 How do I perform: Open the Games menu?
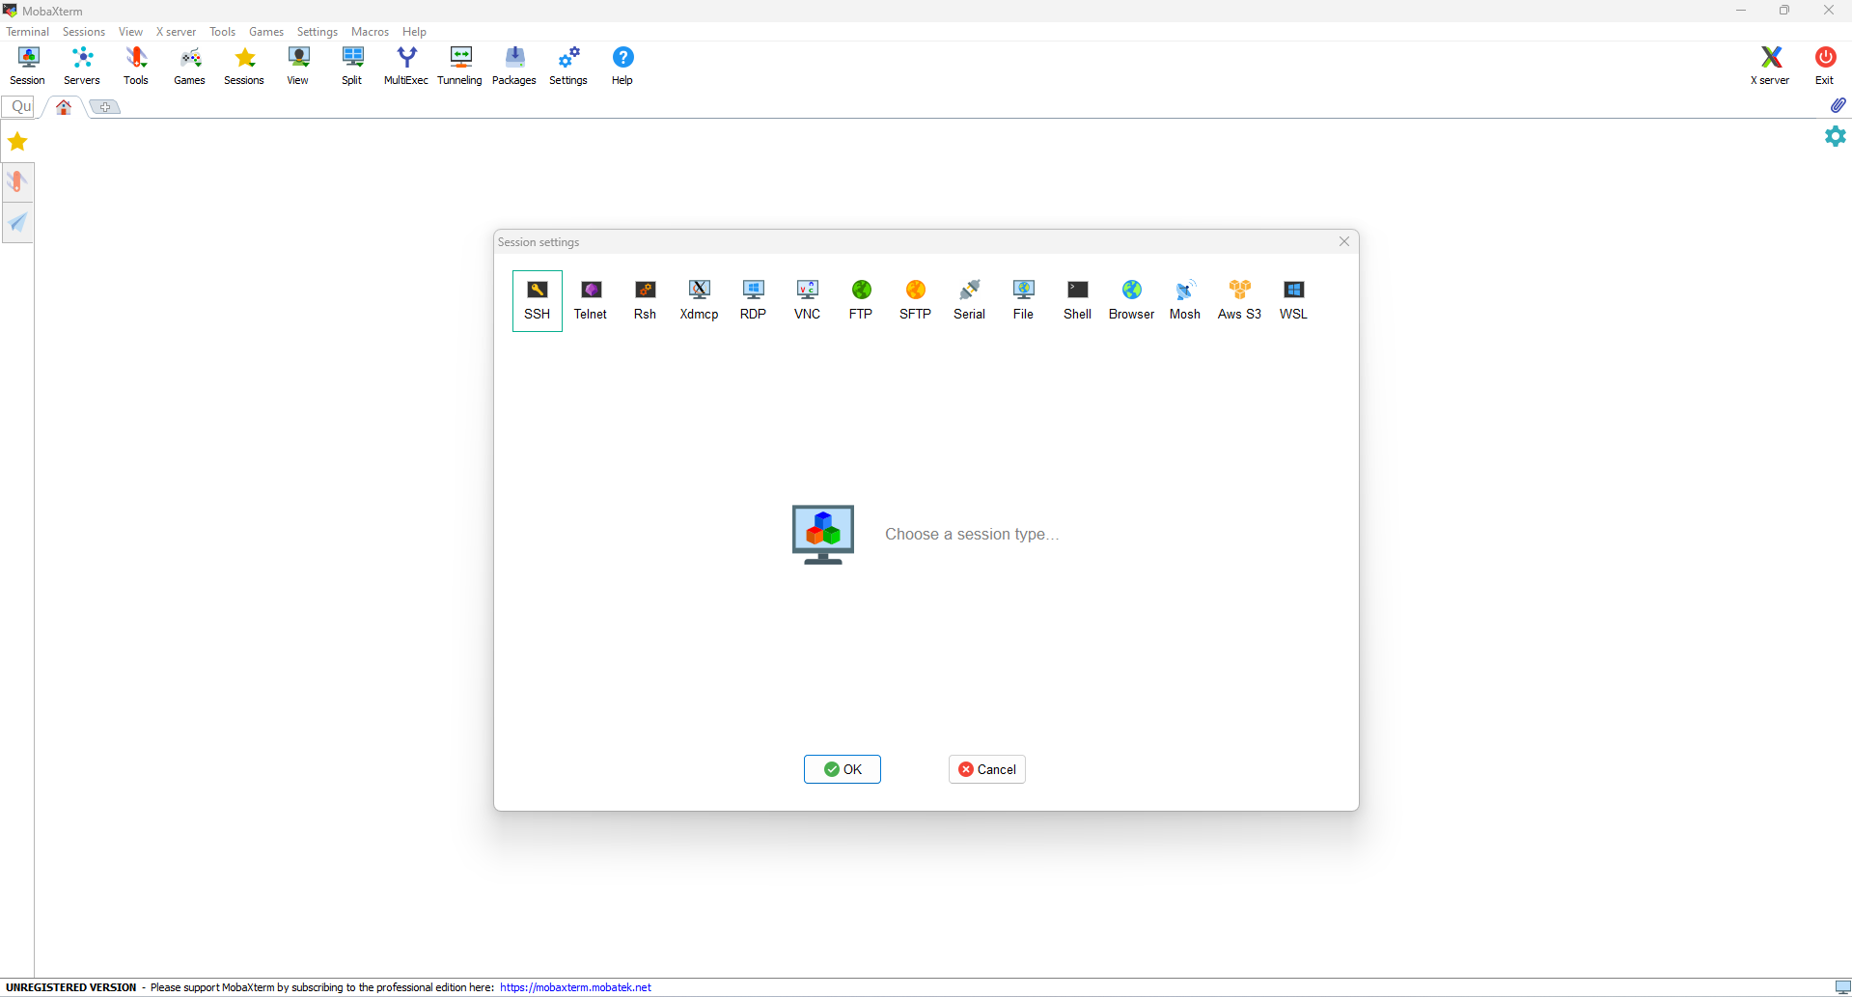[x=266, y=32]
